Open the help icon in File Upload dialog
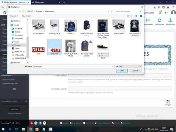The width and height of the screenshot is (176, 132). (141, 16)
